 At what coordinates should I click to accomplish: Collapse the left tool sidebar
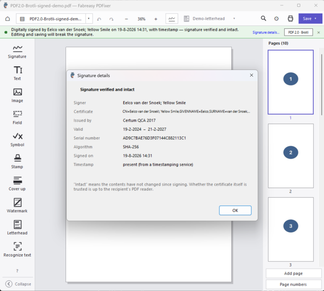(x=18, y=284)
